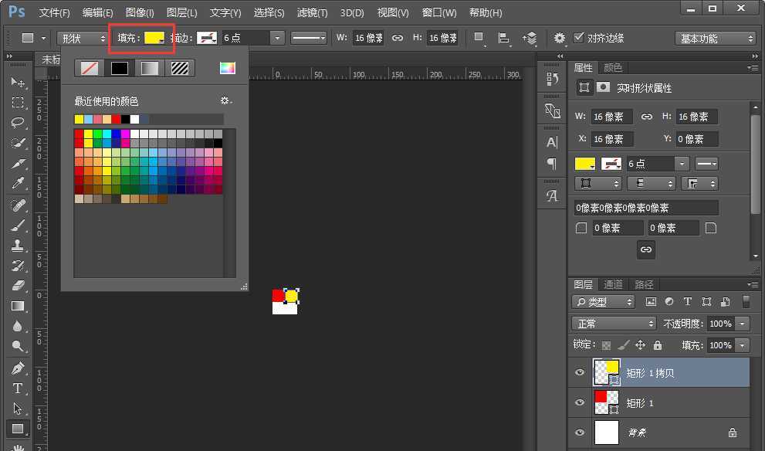Open the 基本功能 workspace dropdown
The image size is (765, 451).
pos(715,38)
